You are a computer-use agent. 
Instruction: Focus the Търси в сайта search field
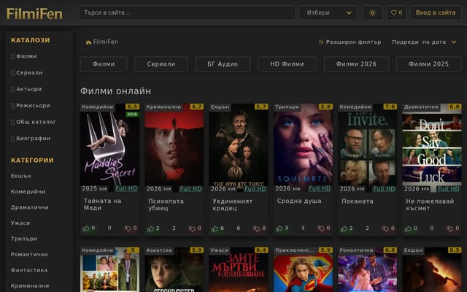click(x=187, y=13)
